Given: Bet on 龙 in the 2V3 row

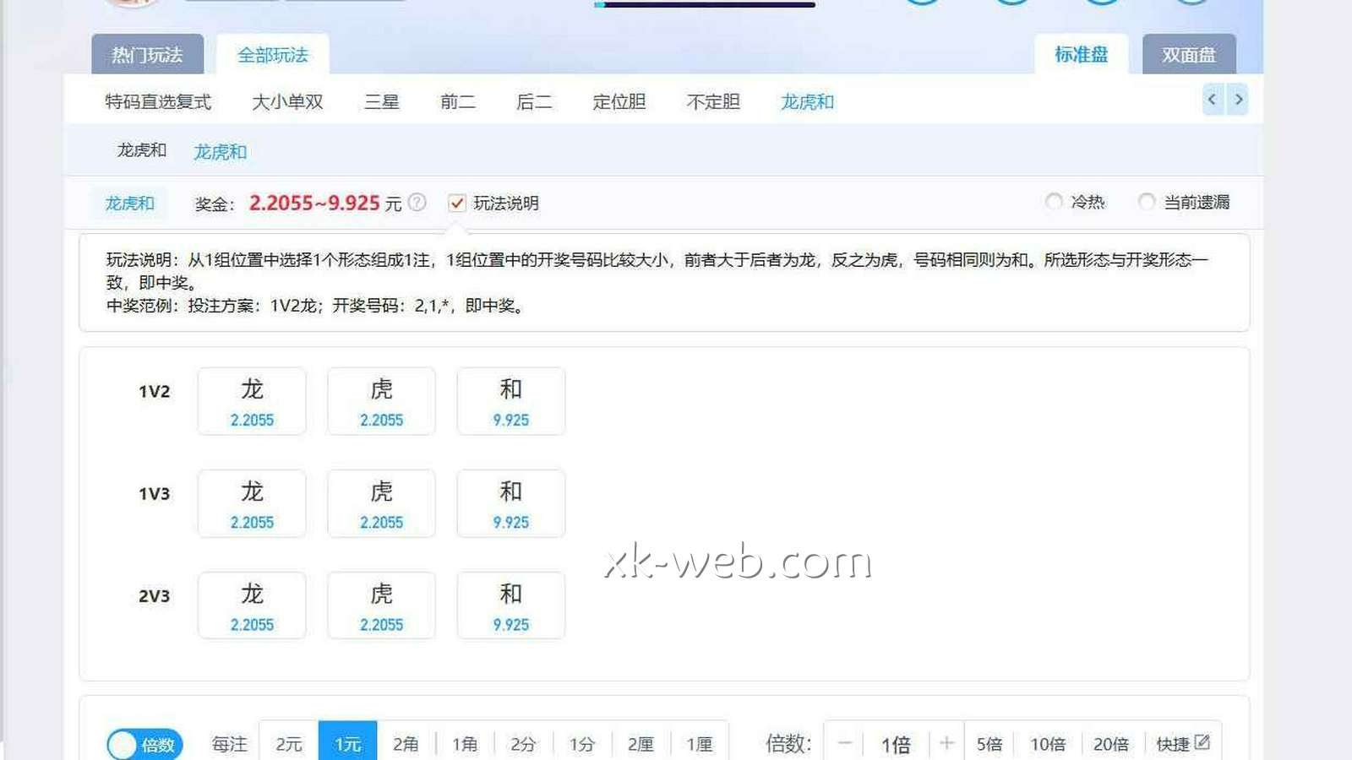Looking at the screenshot, I should click(x=252, y=605).
